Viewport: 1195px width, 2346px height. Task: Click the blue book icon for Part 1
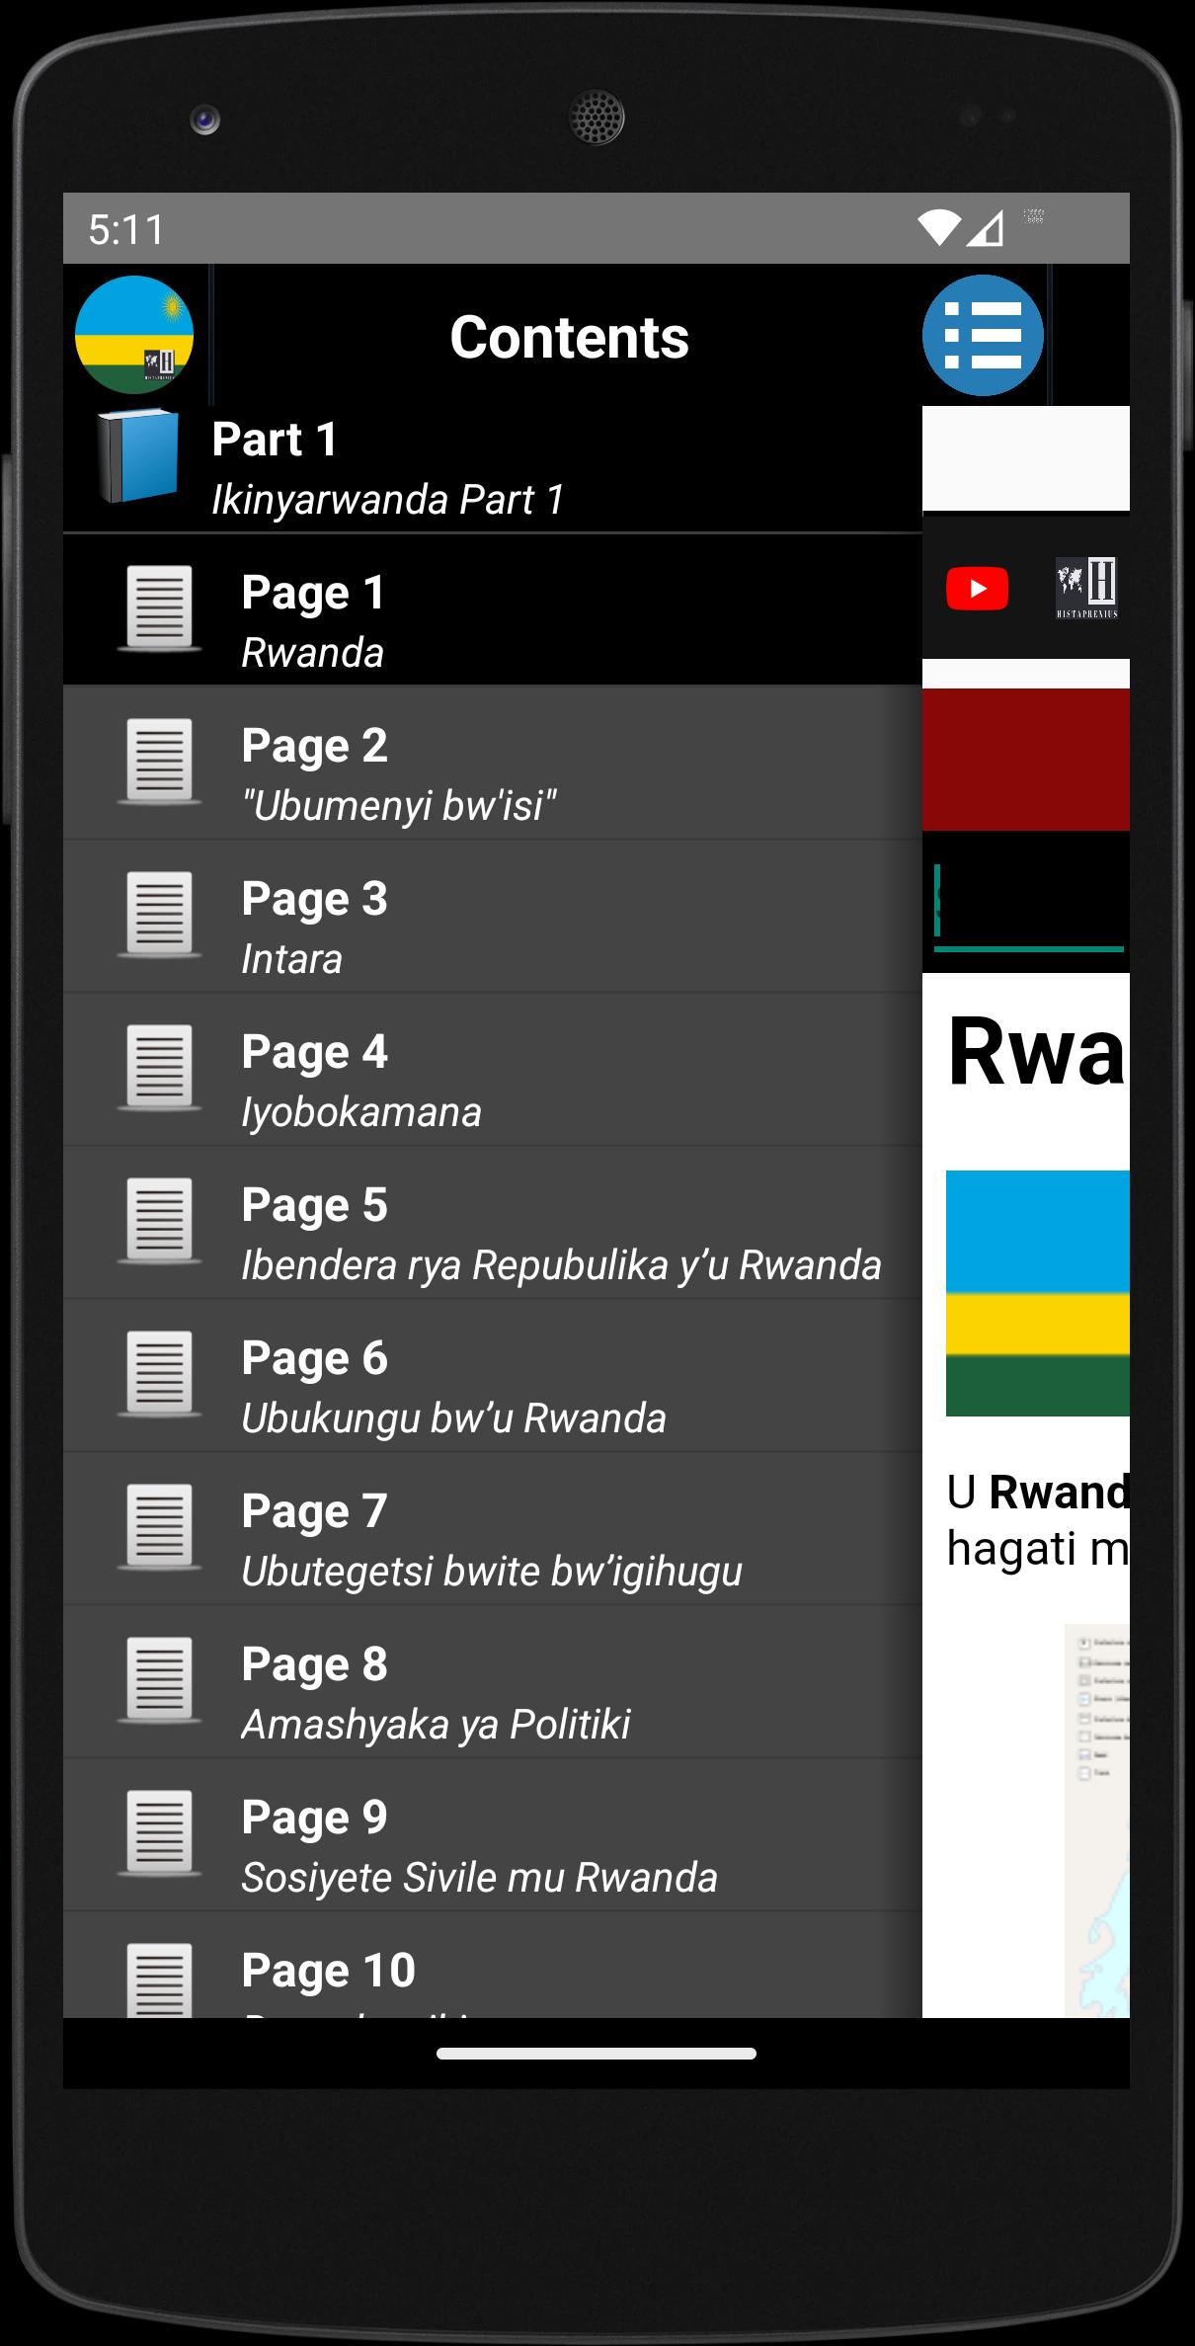click(137, 455)
